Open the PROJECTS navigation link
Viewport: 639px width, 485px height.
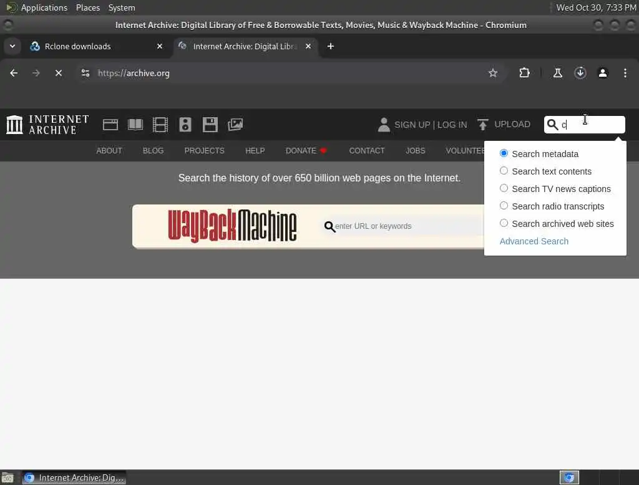tap(204, 151)
